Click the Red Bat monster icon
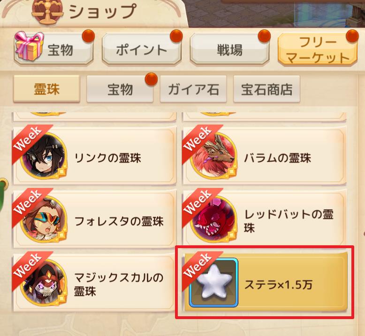Viewport: 365px width, 336px height. [x=213, y=219]
